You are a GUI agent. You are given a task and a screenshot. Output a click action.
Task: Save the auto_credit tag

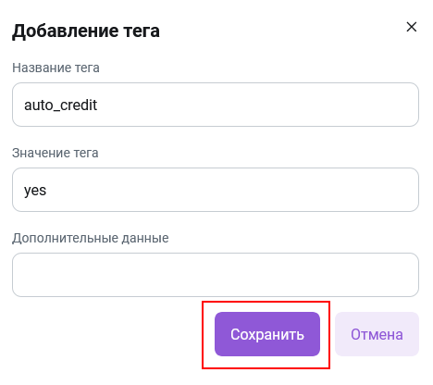[x=267, y=334]
